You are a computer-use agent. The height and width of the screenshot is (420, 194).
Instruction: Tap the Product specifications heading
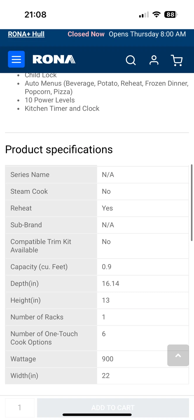coord(59,149)
